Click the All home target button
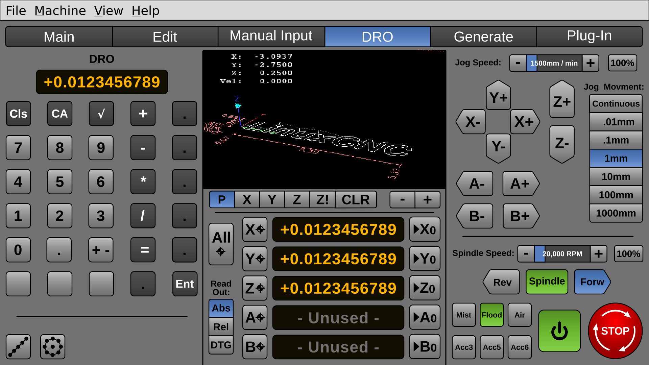 click(221, 244)
